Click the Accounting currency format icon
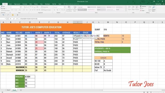Screen dimensions: 165x93 pyautogui.click(x=54, y=10)
